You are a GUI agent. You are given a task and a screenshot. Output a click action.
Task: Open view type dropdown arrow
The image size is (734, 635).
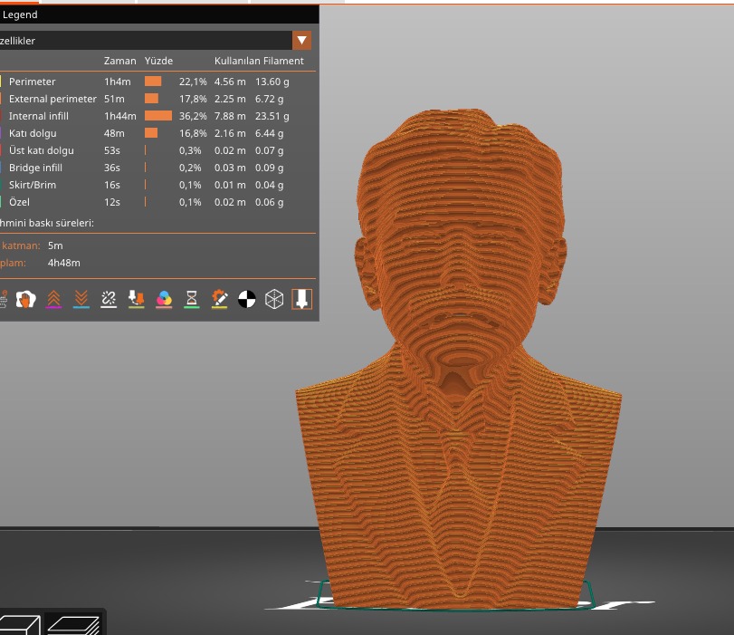point(302,40)
